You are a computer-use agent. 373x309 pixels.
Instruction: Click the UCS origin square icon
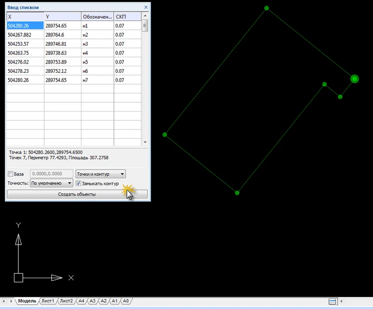18,278
